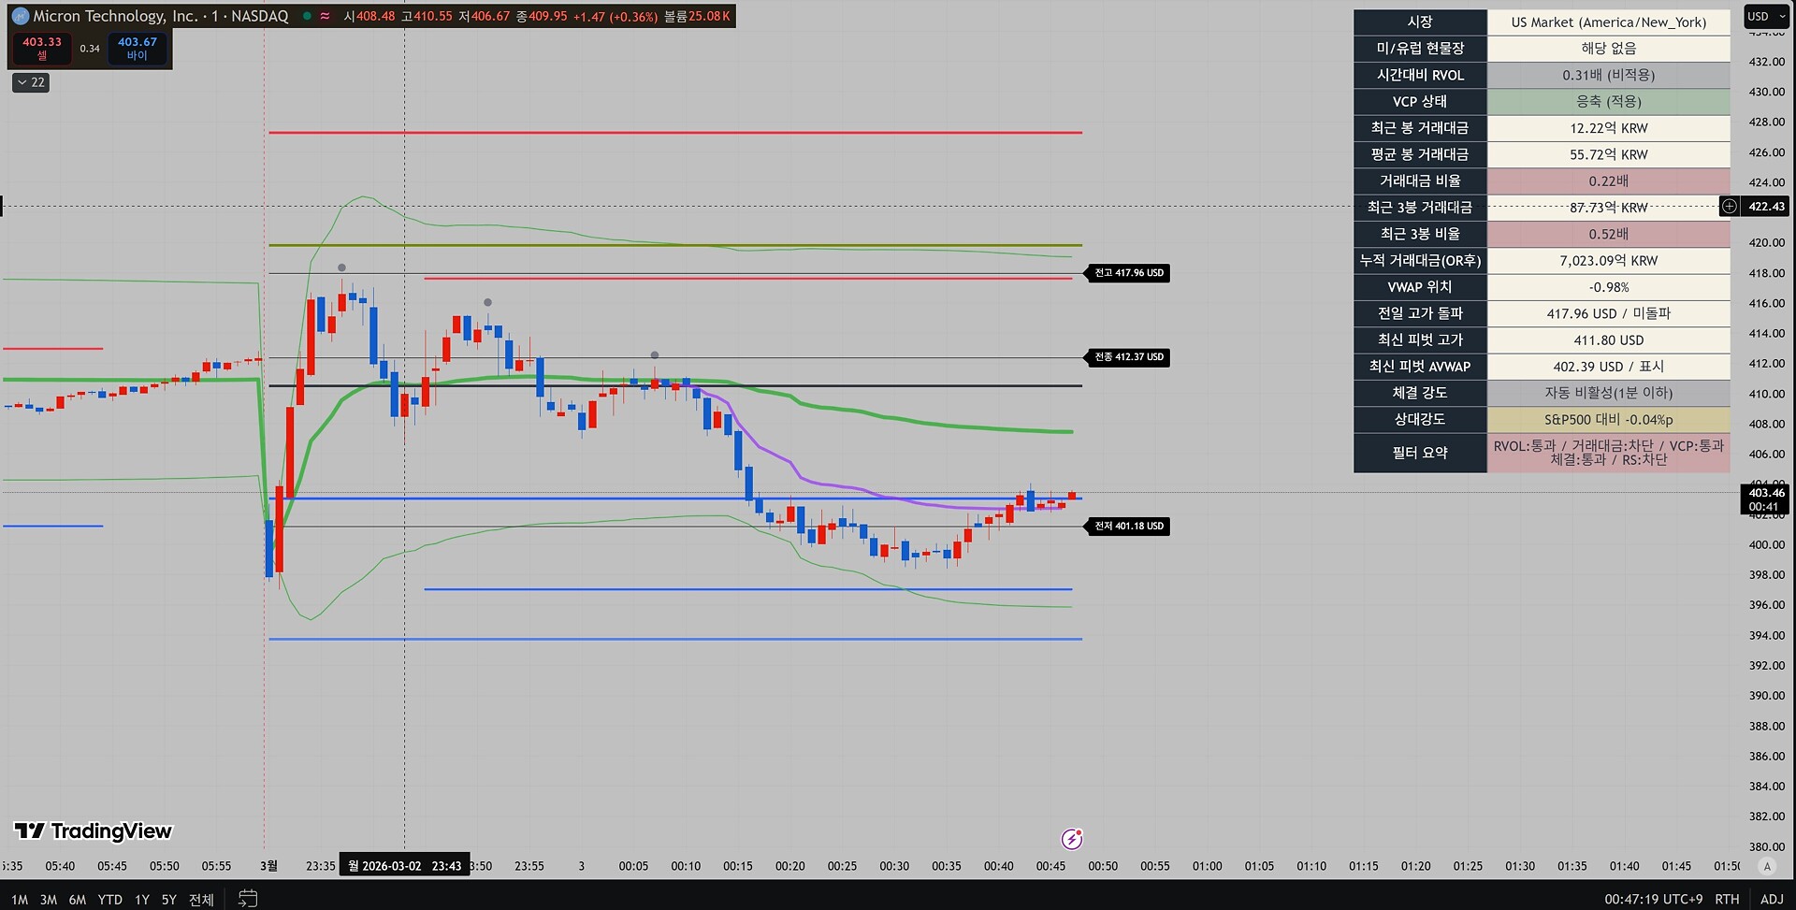Click the 고 410.55 high value
Viewport: 1796px width, 910px height.
(427, 16)
